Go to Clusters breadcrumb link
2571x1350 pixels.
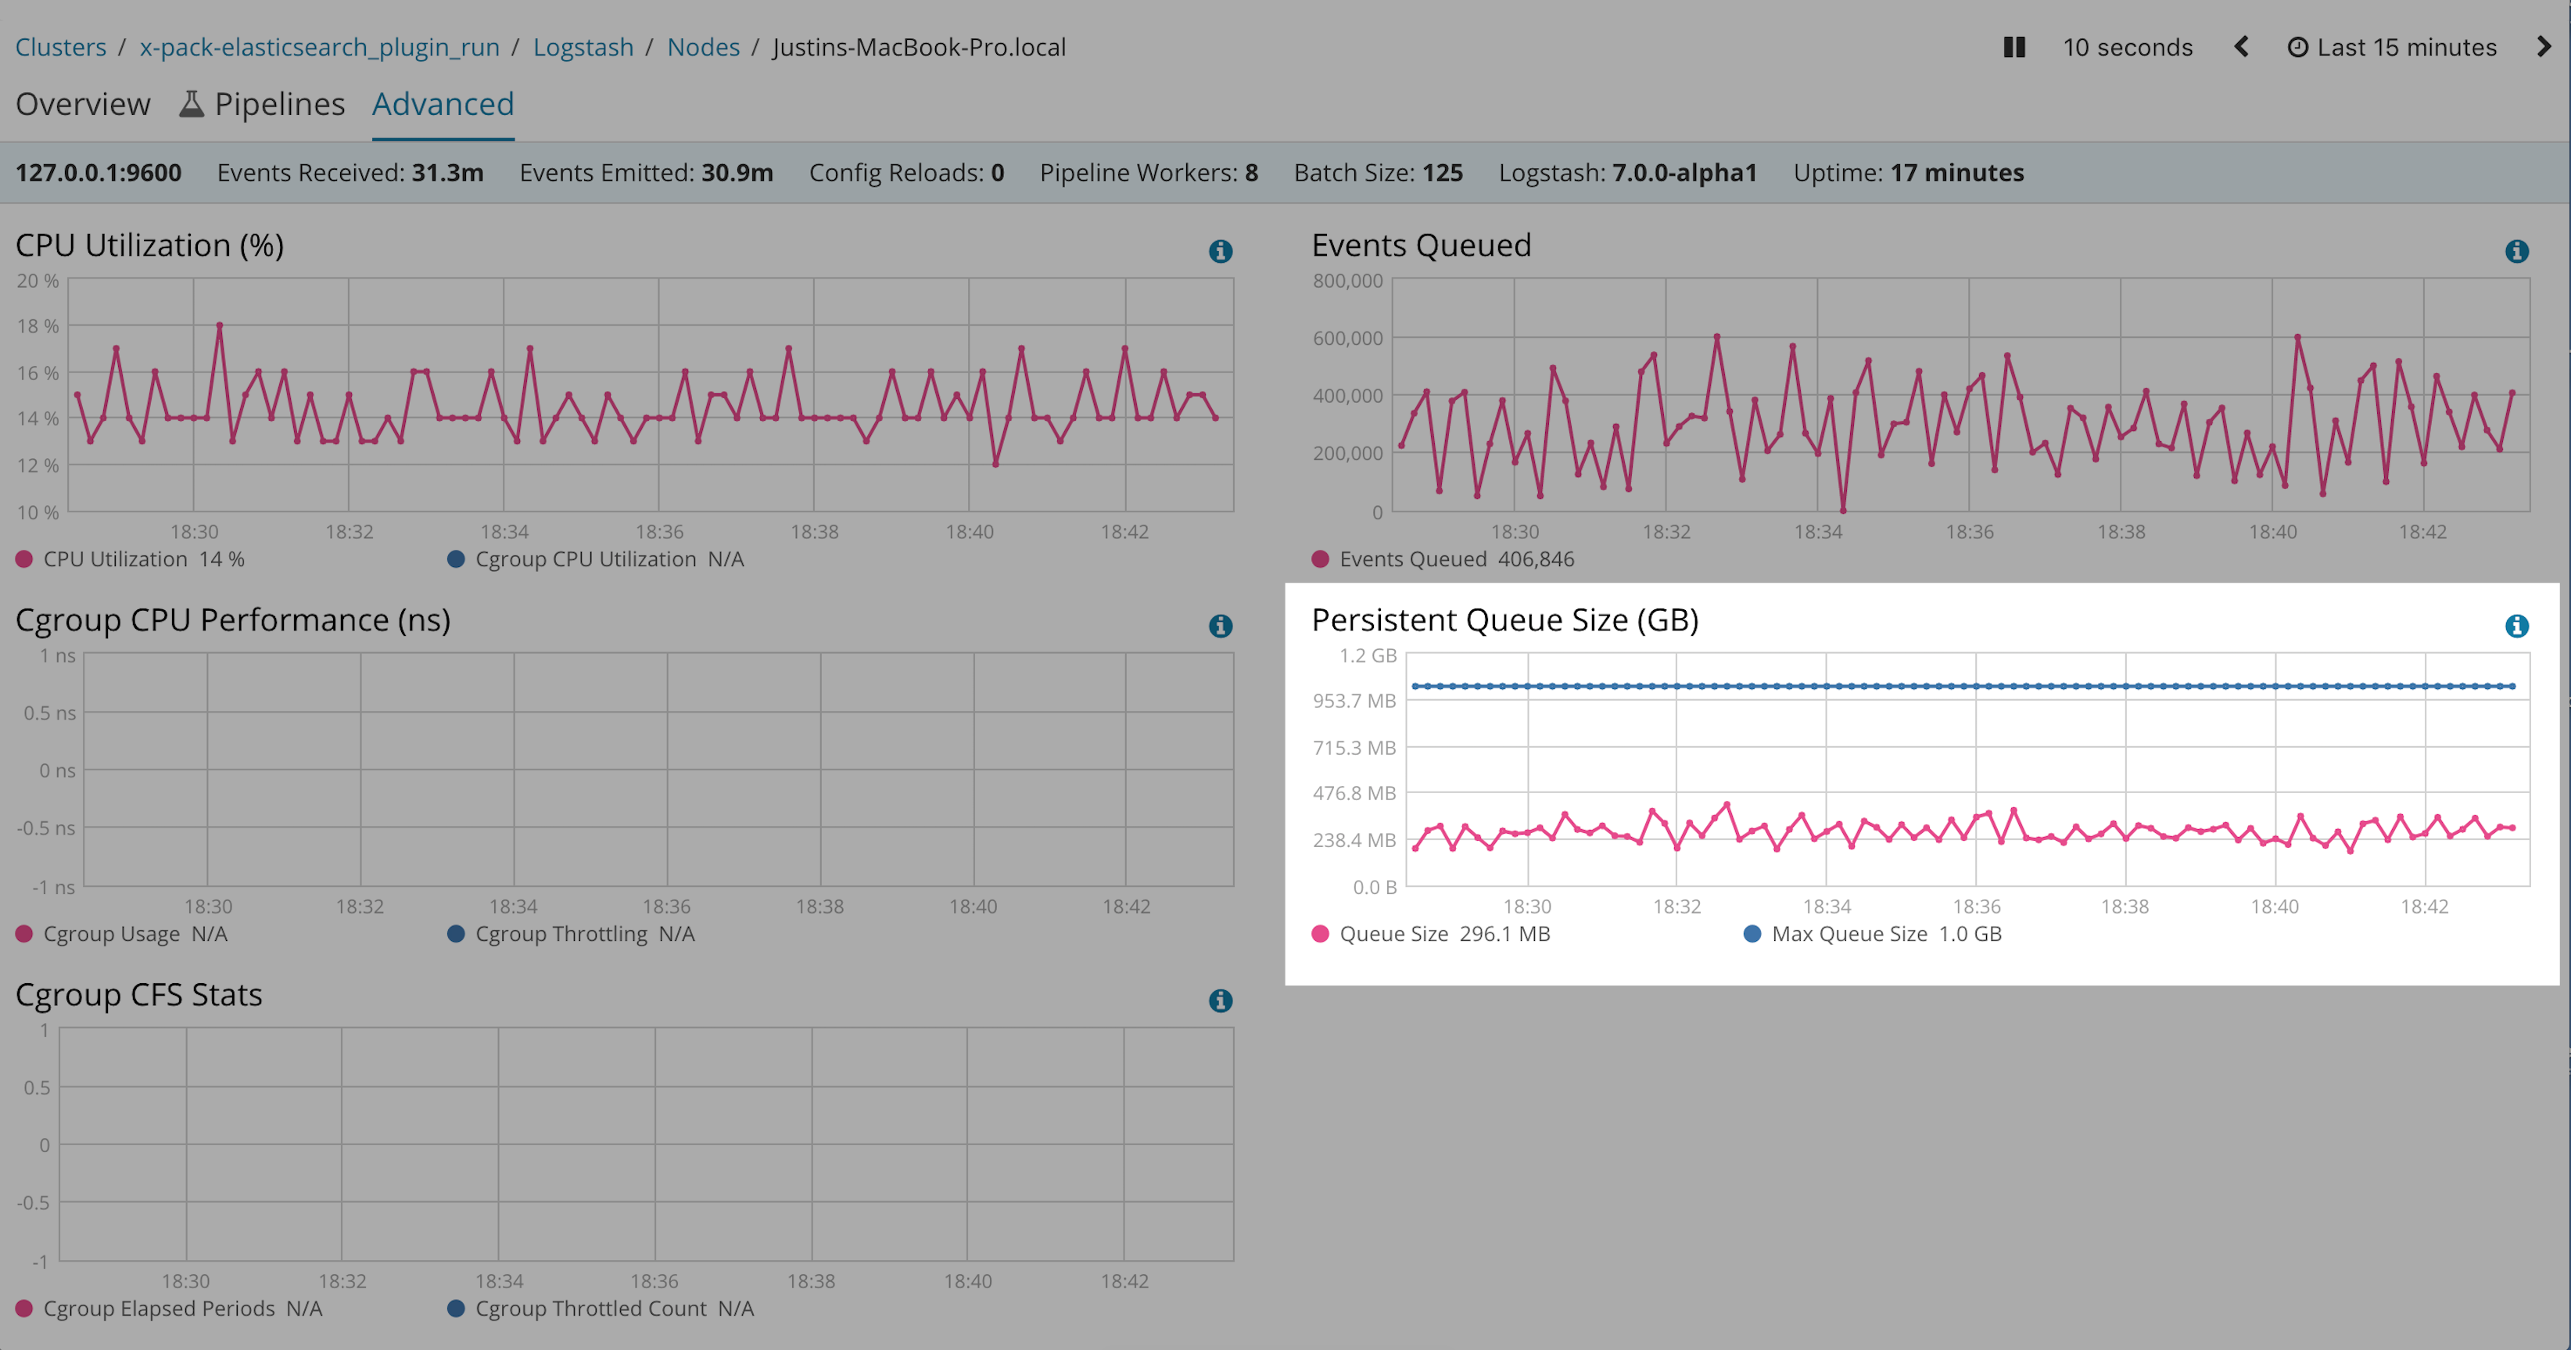click(x=61, y=47)
